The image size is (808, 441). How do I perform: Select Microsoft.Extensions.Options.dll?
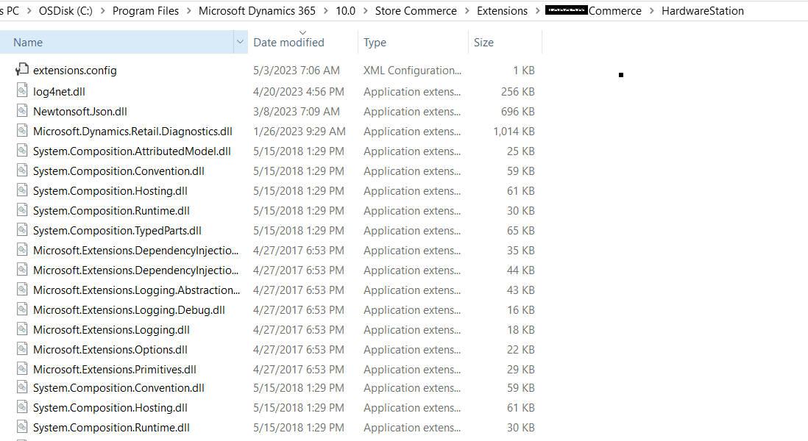110,349
